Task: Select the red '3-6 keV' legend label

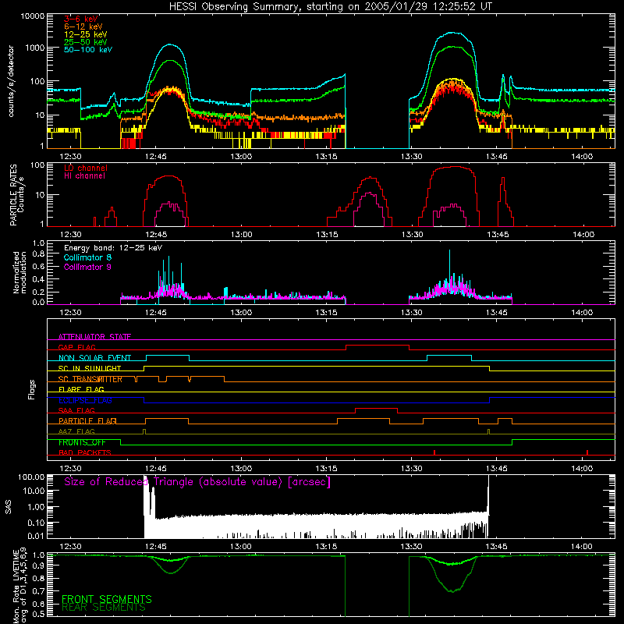Action: click(x=81, y=19)
